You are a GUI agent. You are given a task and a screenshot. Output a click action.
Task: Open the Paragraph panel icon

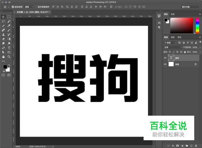(159, 27)
